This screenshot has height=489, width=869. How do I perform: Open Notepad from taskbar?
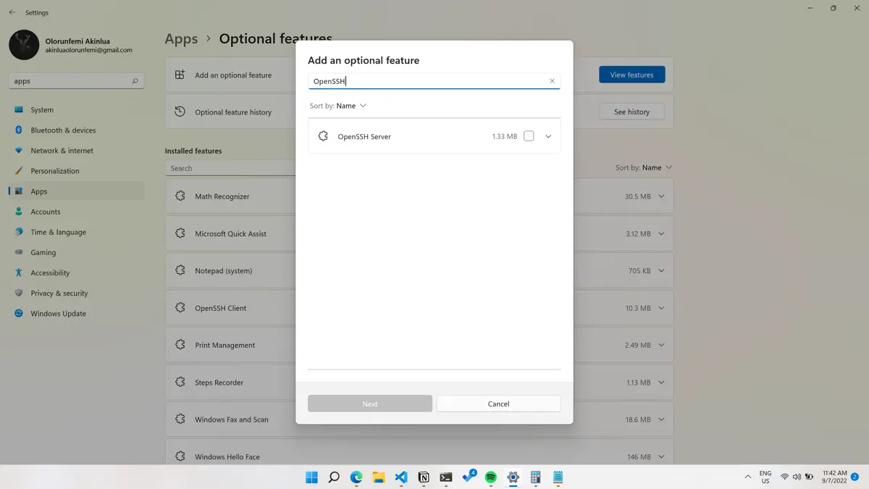558,477
